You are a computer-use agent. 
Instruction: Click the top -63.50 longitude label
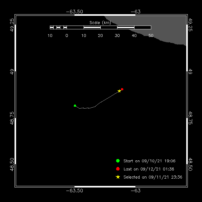[x=74, y=12]
